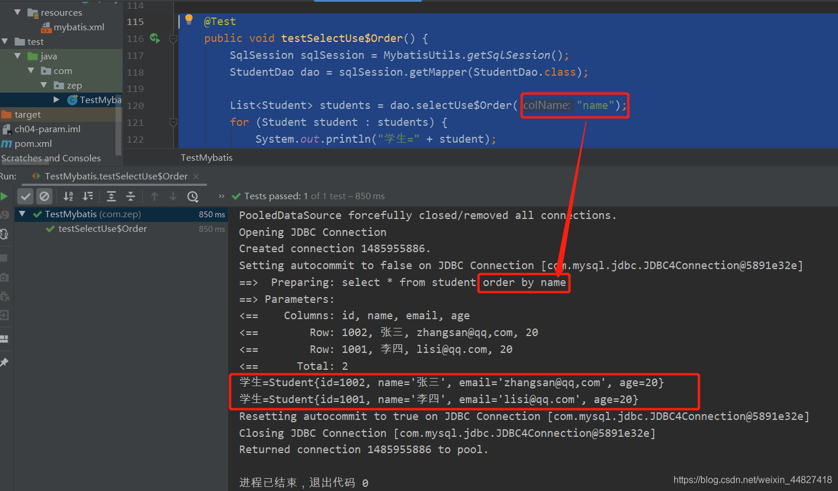Select Scratches and Consoles node
This screenshot has height=491, width=838.
pyautogui.click(x=51, y=158)
